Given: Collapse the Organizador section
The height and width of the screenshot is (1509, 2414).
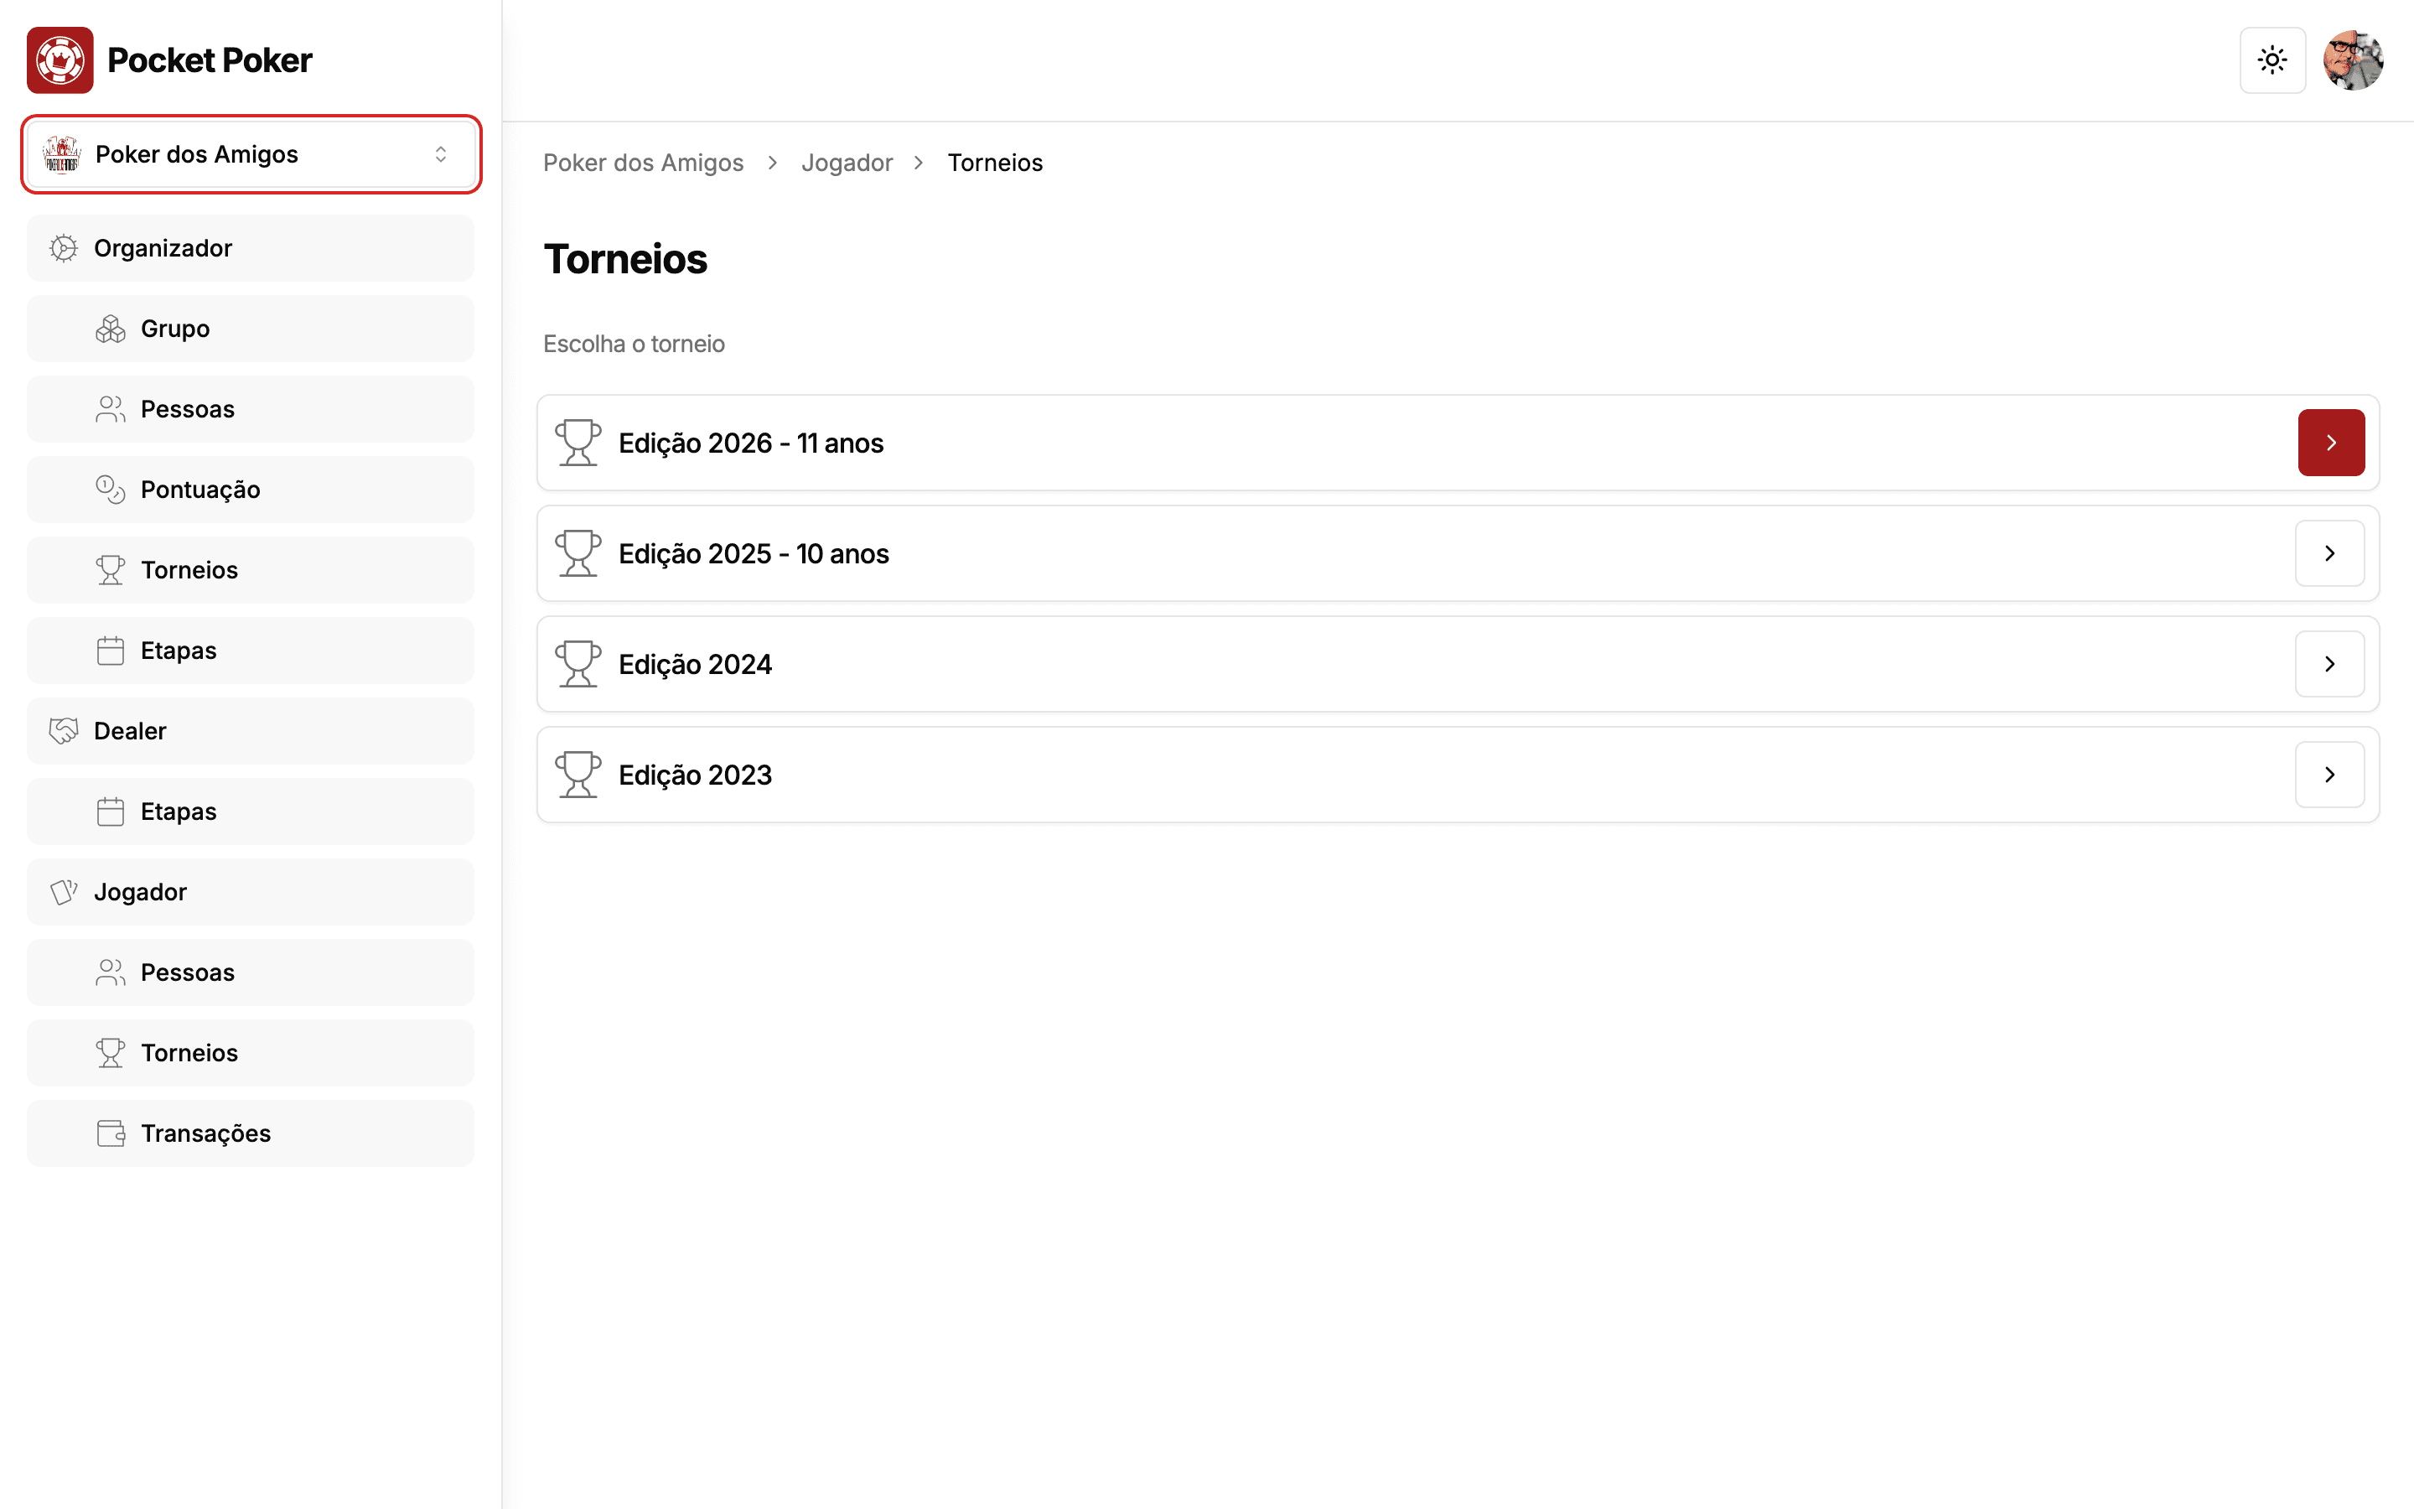Looking at the screenshot, I should click(251, 248).
